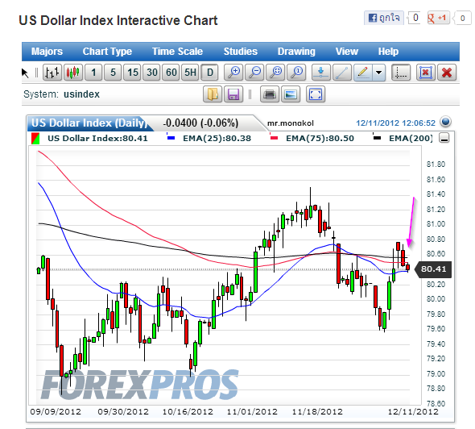Click the zoom in magnifier icon

pos(233,73)
